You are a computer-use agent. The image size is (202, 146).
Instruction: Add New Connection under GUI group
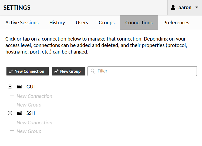[34, 96]
